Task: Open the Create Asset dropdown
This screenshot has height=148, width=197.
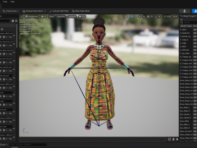Action: 10,11
